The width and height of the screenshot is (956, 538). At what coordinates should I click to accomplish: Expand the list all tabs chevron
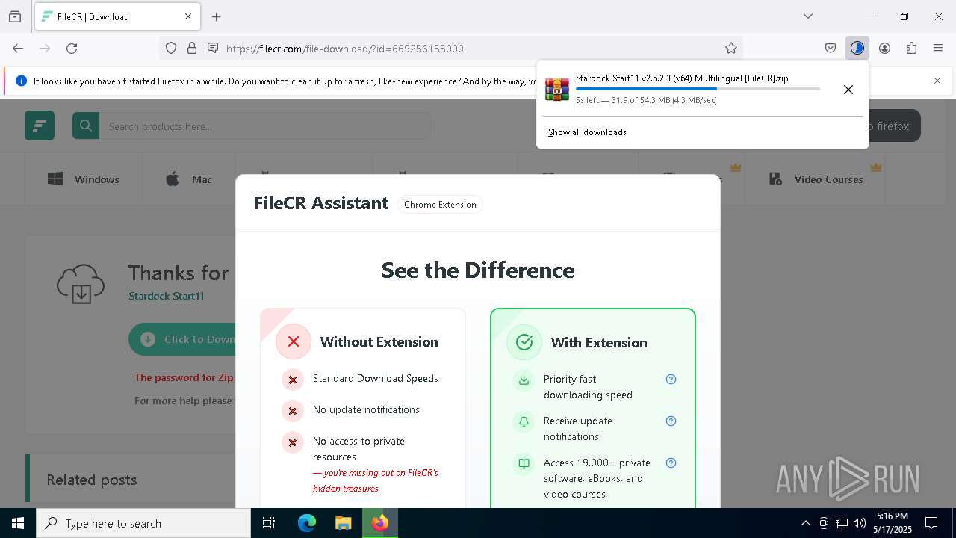(808, 16)
